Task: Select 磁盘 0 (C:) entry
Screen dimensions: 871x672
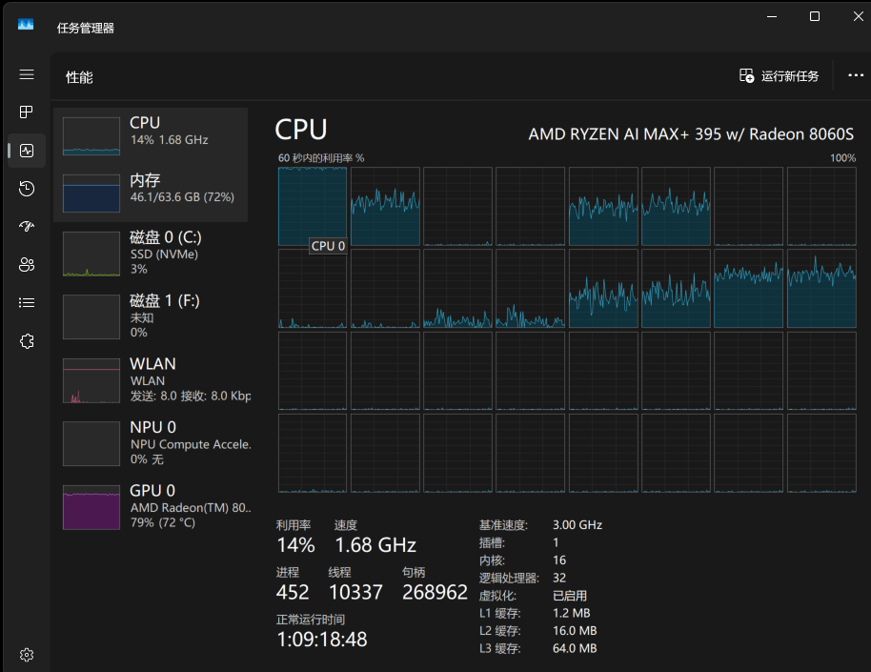Action: pos(151,254)
